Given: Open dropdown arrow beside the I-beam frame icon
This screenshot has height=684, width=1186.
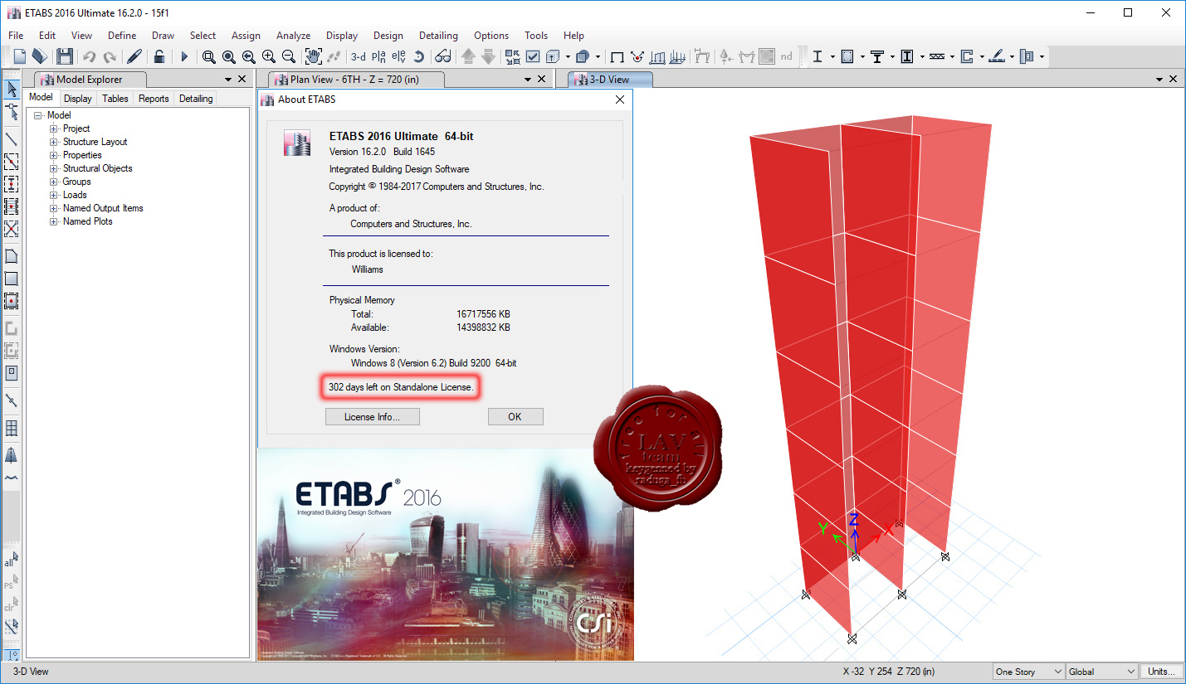Looking at the screenshot, I should pos(832,56).
